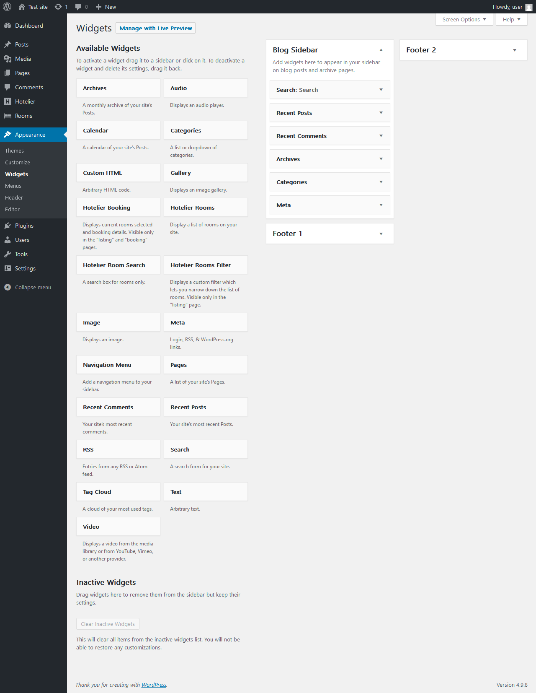Expand the Footer 1 widget area

click(x=381, y=234)
